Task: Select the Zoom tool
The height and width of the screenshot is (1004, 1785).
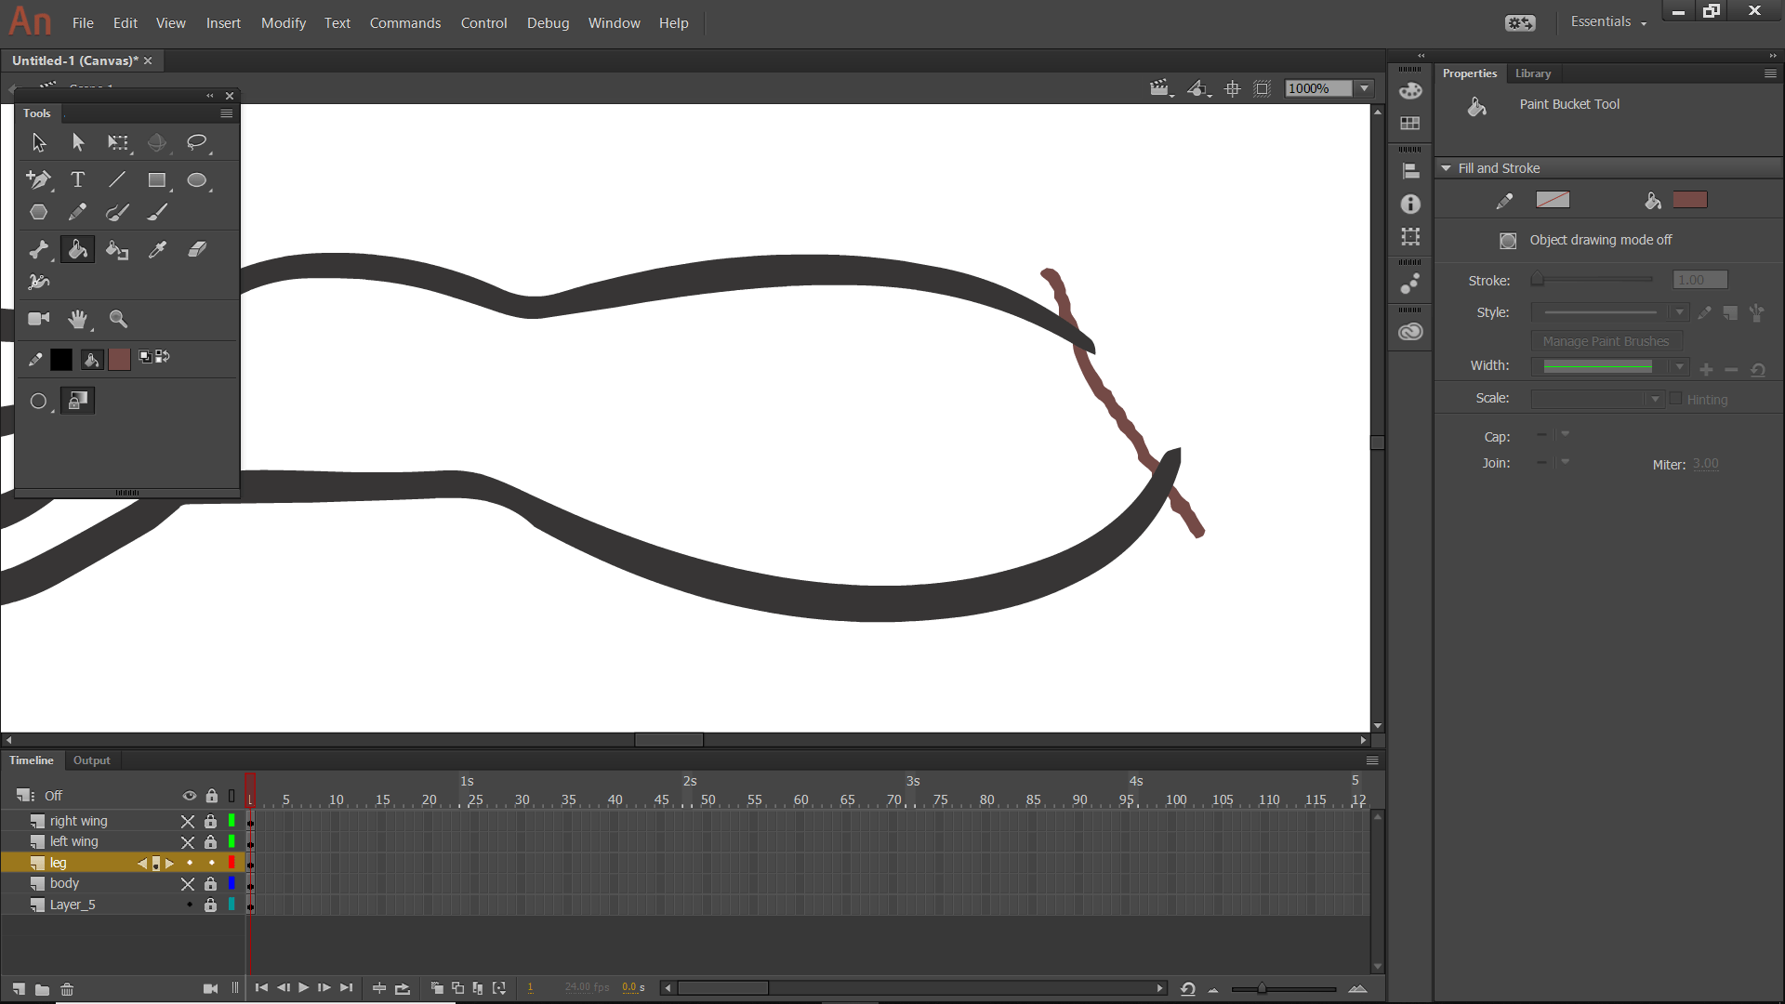Action: (118, 319)
